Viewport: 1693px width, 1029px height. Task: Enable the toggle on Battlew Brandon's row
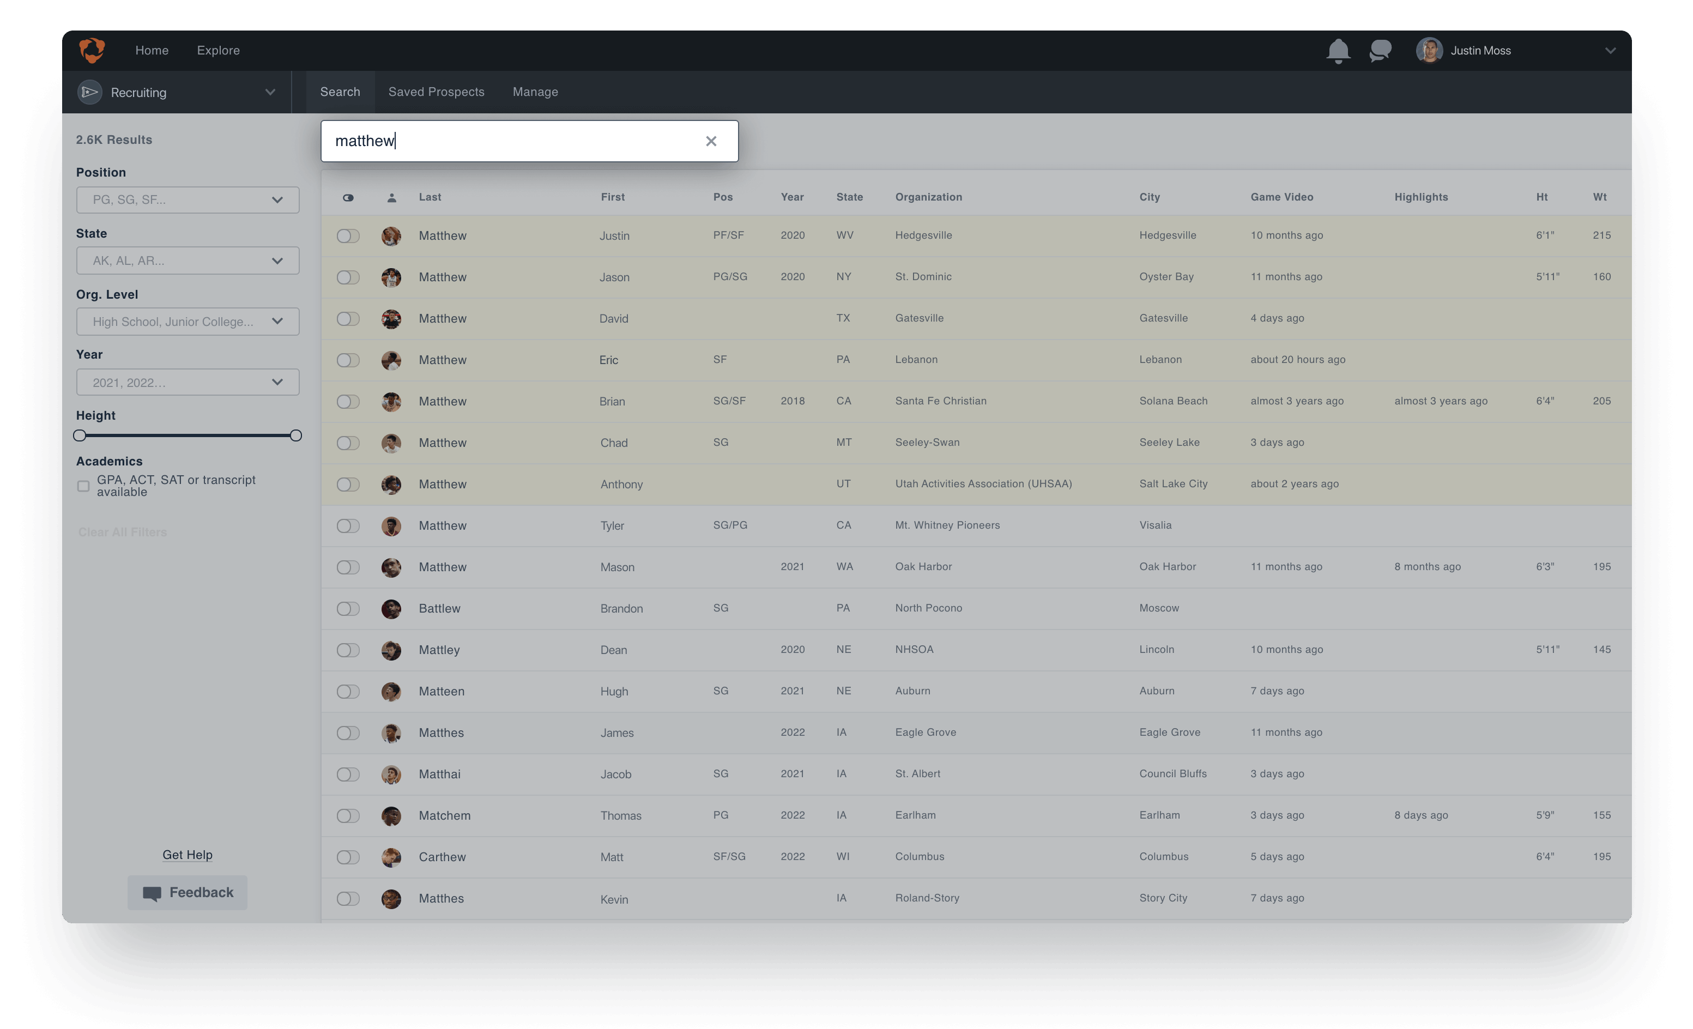point(348,609)
